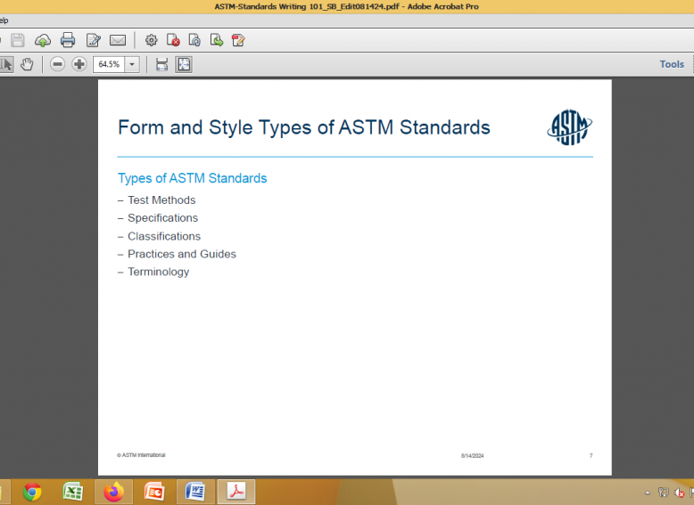Activate the Hand pan tool
Screen dimensions: 694x505
point(27,64)
